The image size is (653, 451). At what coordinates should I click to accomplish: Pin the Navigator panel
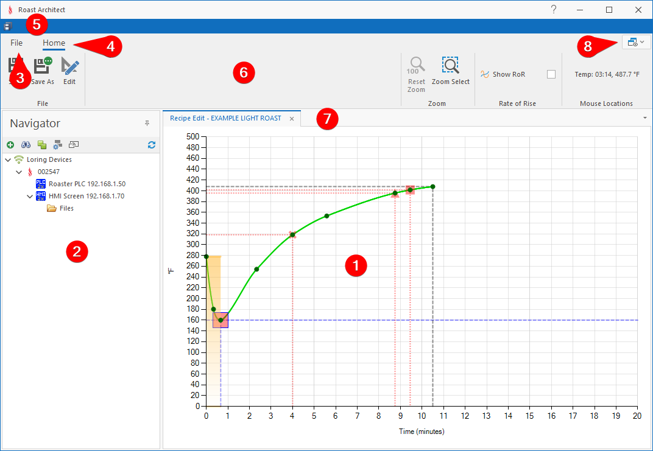(147, 124)
